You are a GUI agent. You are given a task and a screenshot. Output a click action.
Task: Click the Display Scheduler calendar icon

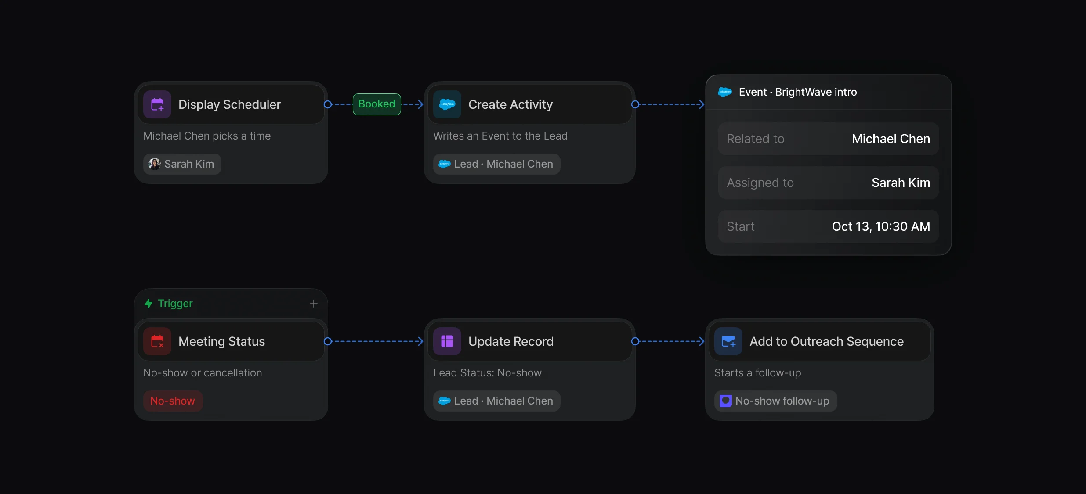157,104
